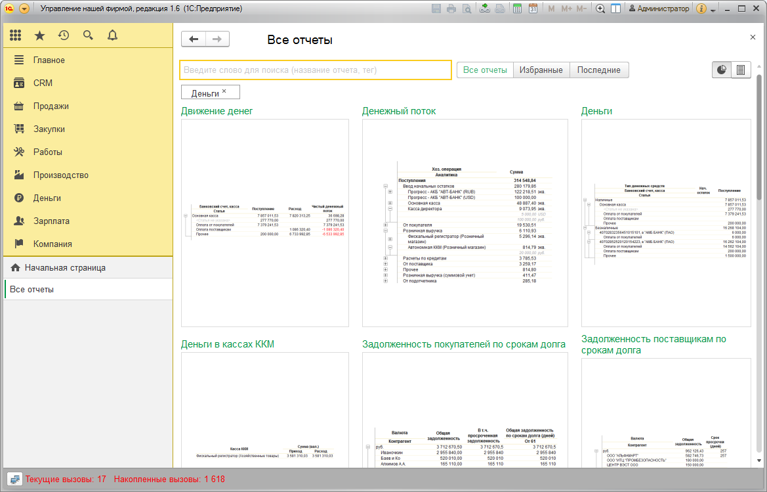This screenshot has height=492, width=767.
Task: Open the Компания section
Action: (x=88, y=244)
